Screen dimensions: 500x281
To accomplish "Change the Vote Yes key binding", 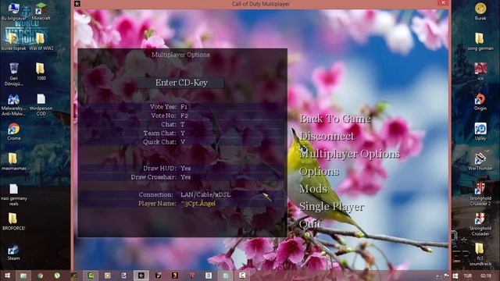I will coord(181,107).
